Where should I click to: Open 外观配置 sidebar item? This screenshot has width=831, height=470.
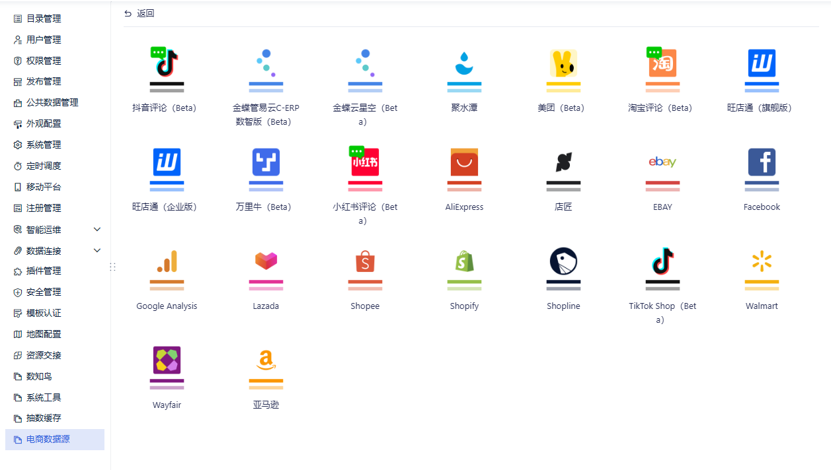tap(55, 124)
